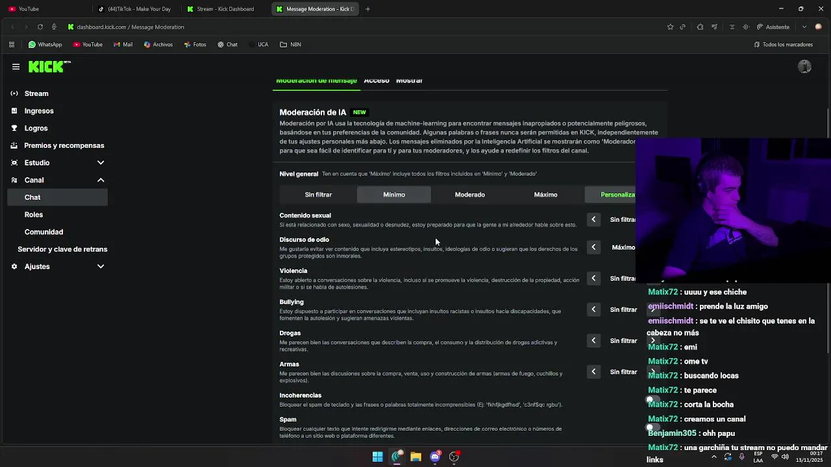Image resolution: width=831 pixels, height=467 pixels.
Task: Click the page vertical scrollbar
Action: [828, 230]
